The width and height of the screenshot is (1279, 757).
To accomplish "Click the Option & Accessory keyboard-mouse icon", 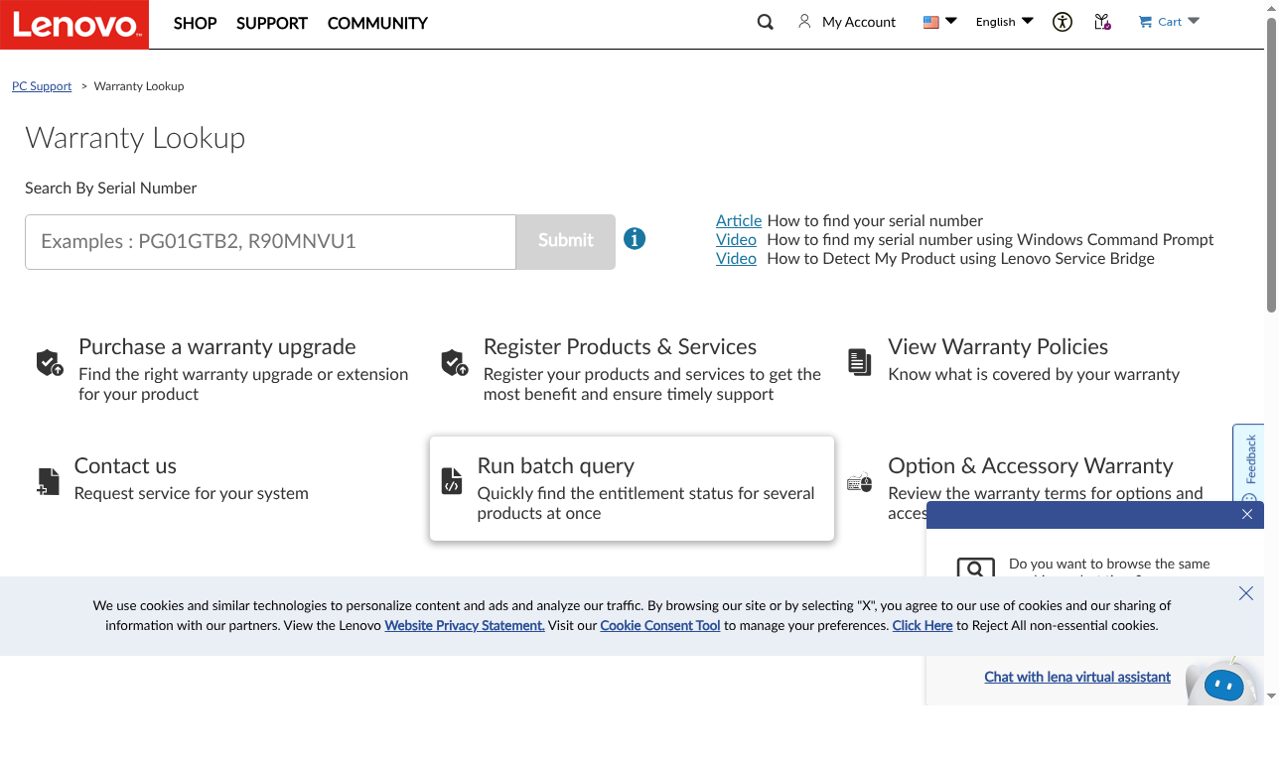I will click(x=859, y=482).
